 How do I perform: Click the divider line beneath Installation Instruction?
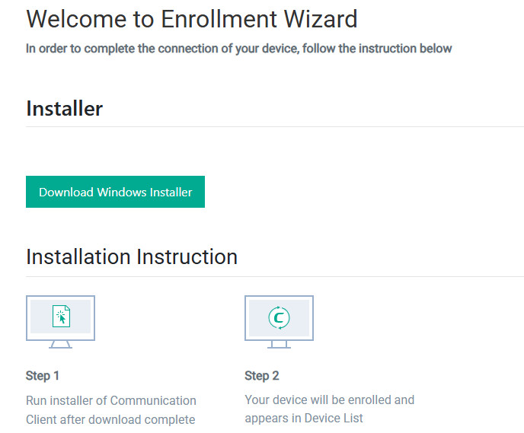click(x=275, y=276)
